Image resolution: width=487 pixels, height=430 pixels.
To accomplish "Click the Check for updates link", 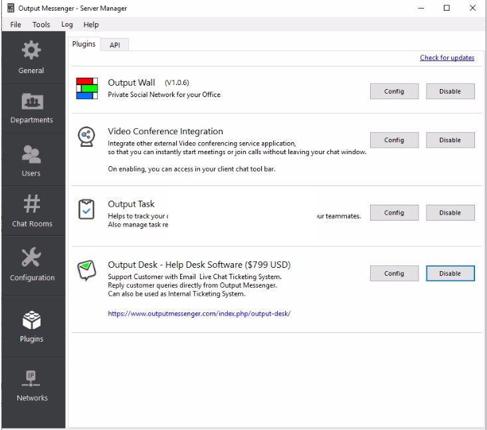I will (447, 58).
